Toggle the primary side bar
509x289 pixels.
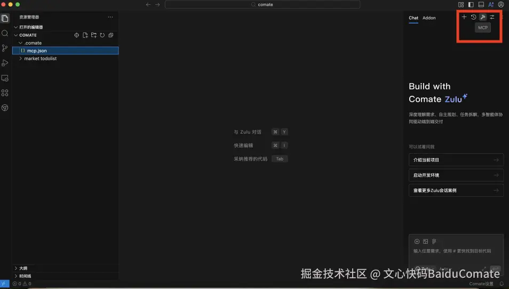[471, 5]
